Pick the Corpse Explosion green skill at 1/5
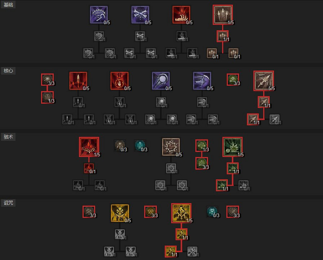Viewport: 323px width, 260px height. (233, 147)
